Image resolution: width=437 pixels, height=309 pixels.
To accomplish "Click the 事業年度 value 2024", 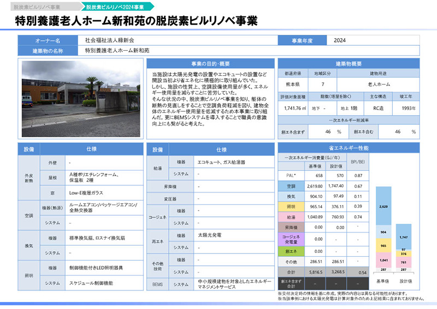I will click(340, 40).
